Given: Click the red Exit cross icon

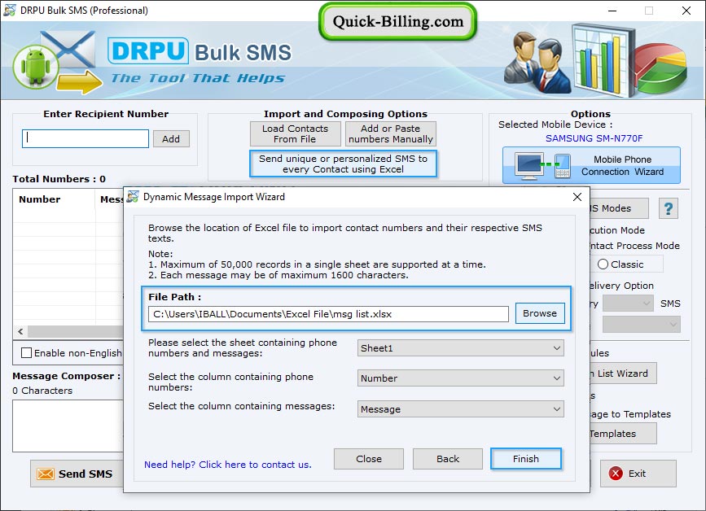Looking at the screenshot, I should [616, 474].
